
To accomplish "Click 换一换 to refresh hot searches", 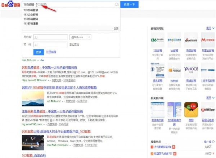I will pos(208,142).
